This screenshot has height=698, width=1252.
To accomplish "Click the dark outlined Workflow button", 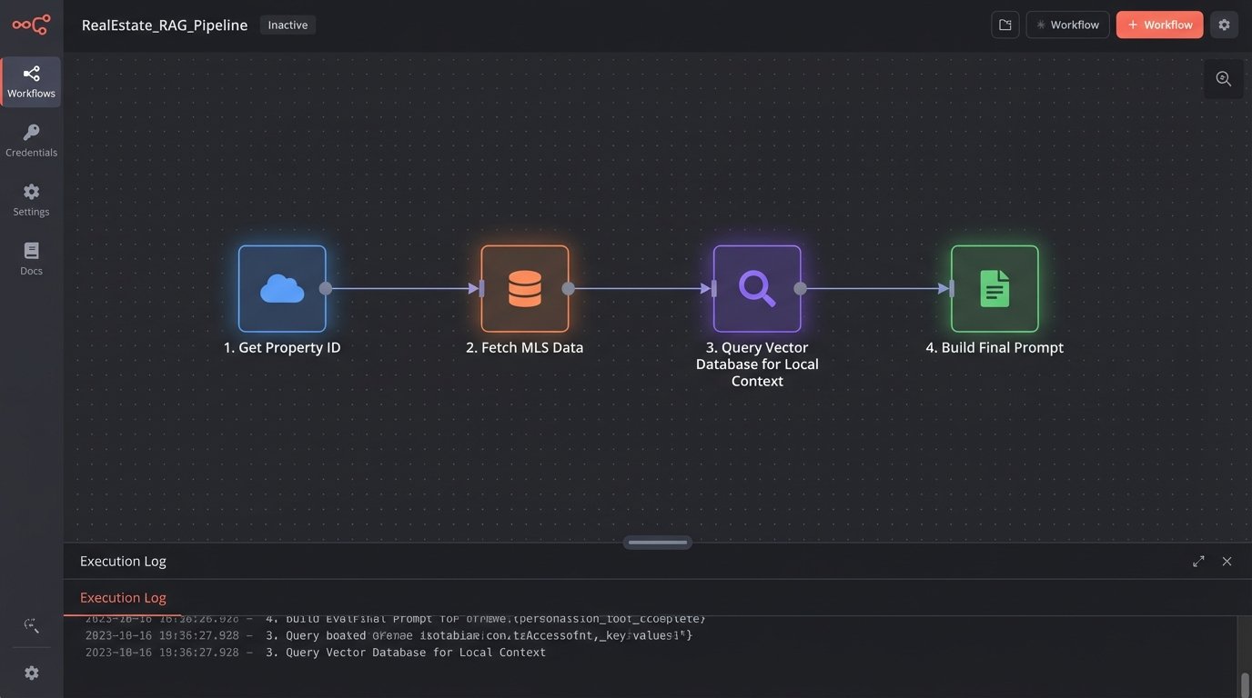I will click(1067, 25).
